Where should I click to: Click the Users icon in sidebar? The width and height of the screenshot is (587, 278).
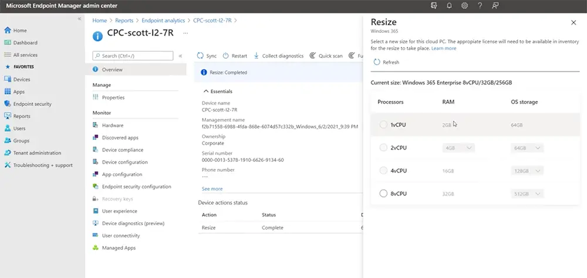pos(7,128)
